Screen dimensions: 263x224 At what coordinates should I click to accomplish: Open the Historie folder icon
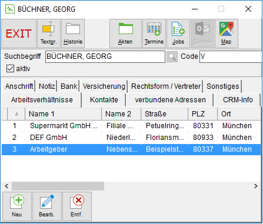(x=73, y=34)
